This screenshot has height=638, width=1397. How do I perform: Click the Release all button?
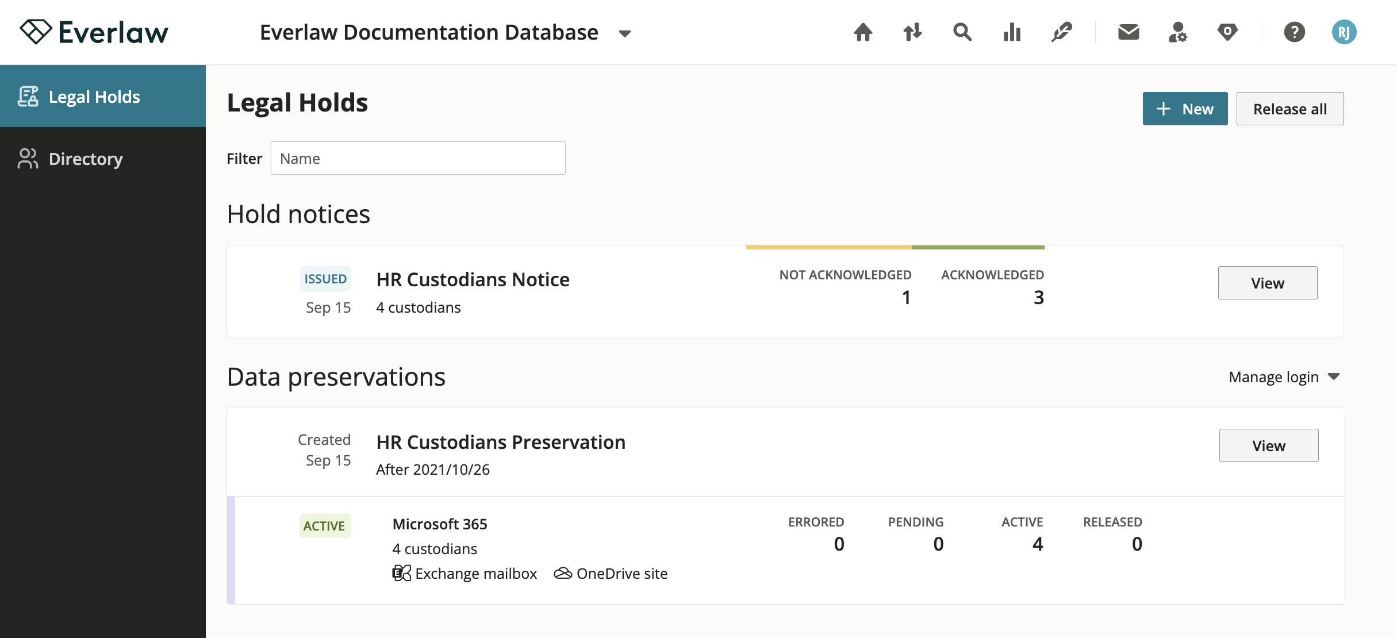coord(1290,108)
